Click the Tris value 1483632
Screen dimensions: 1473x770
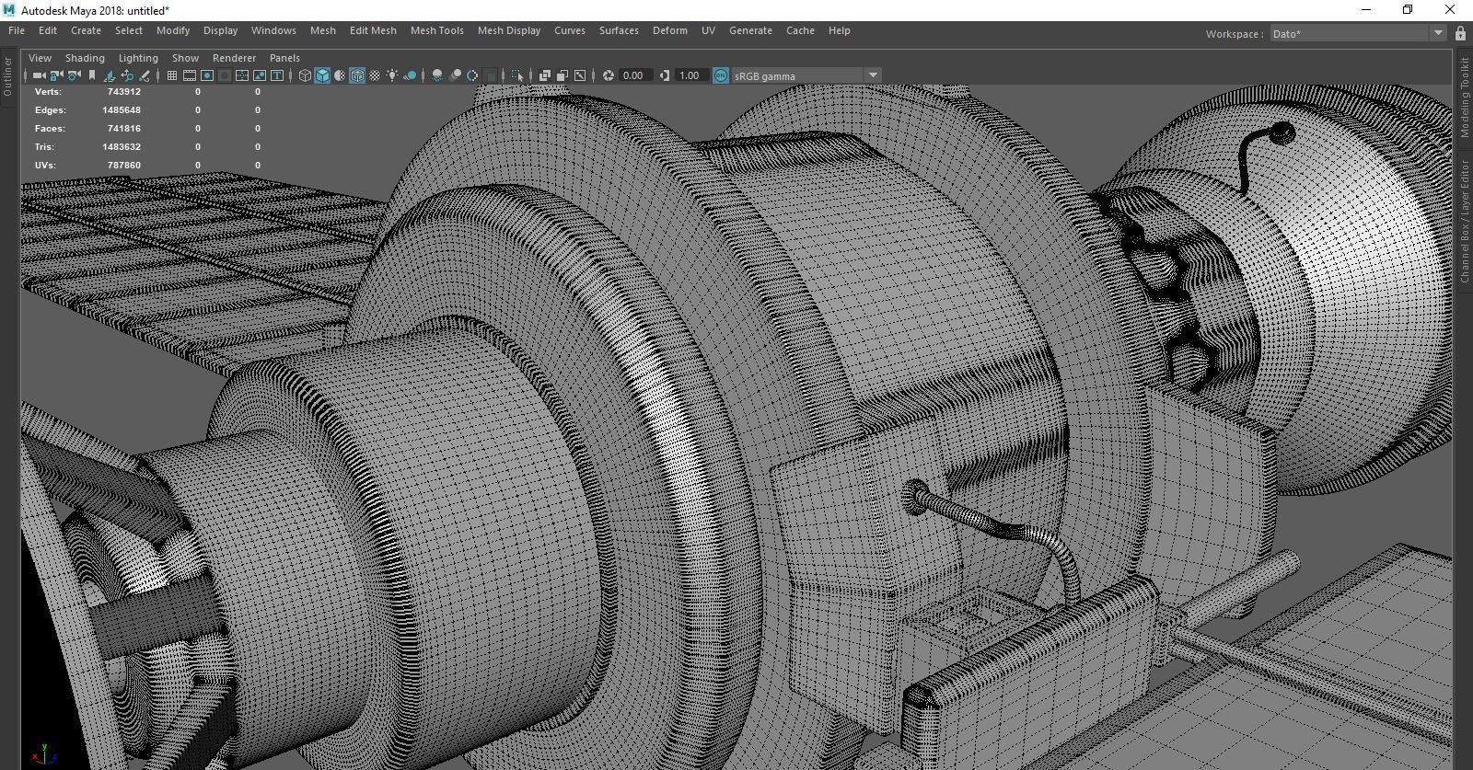click(x=122, y=146)
